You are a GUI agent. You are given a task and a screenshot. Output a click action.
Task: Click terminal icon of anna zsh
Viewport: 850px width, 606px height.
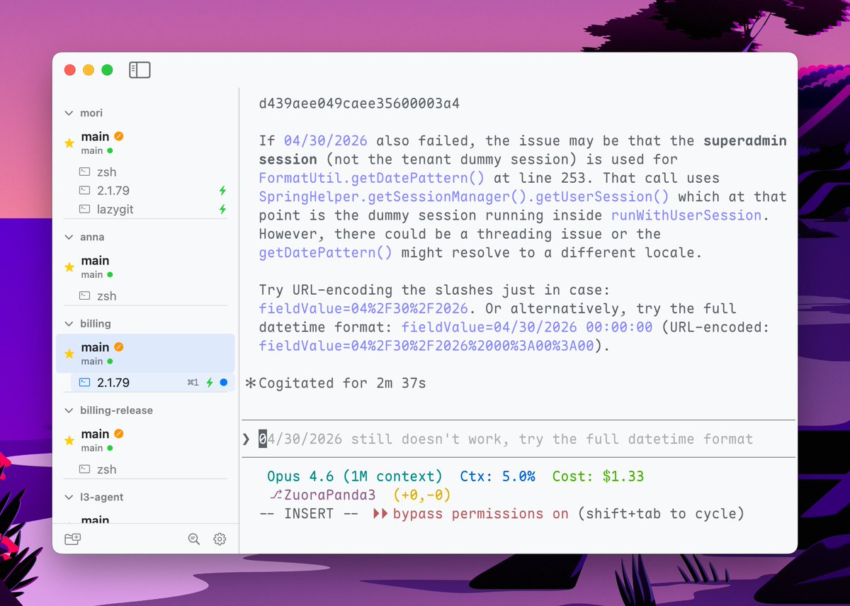click(84, 296)
